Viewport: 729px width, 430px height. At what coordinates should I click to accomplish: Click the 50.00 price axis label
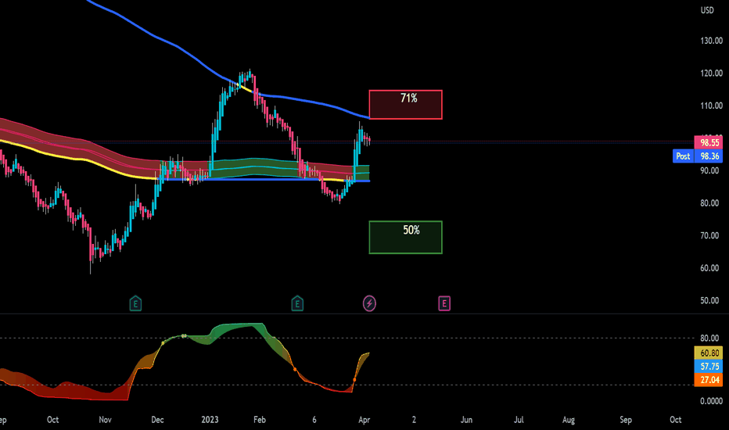(709, 300)
